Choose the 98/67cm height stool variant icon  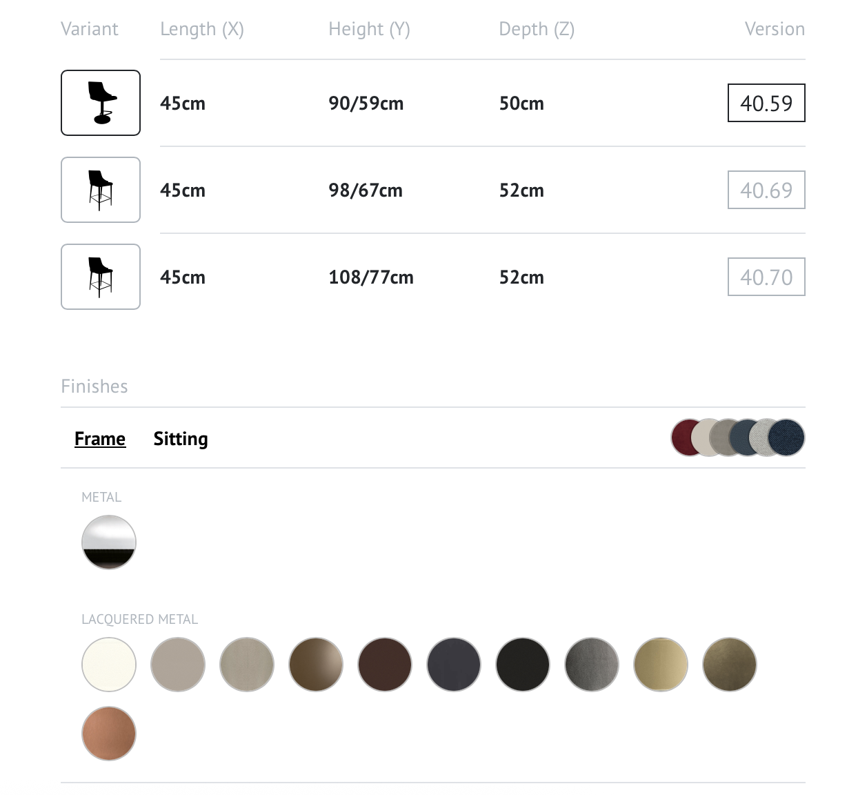tap(101, 190)
